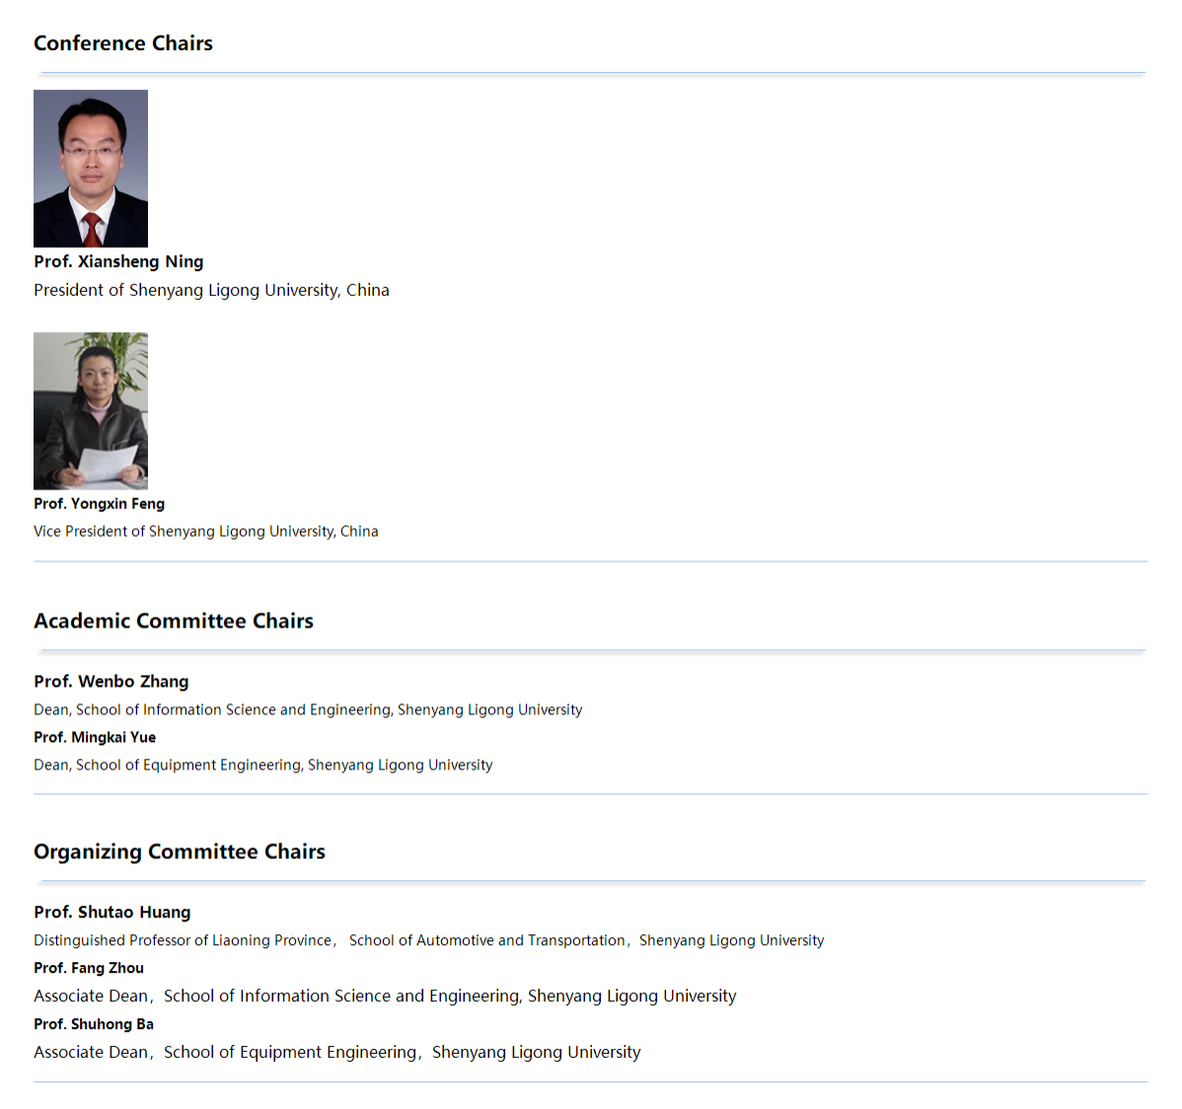Image resolution: width=1182 pixels, height=1109 pixels.
Task: Click the name Prof. Shuhong Ba
Action: (x=94, y=1024)
